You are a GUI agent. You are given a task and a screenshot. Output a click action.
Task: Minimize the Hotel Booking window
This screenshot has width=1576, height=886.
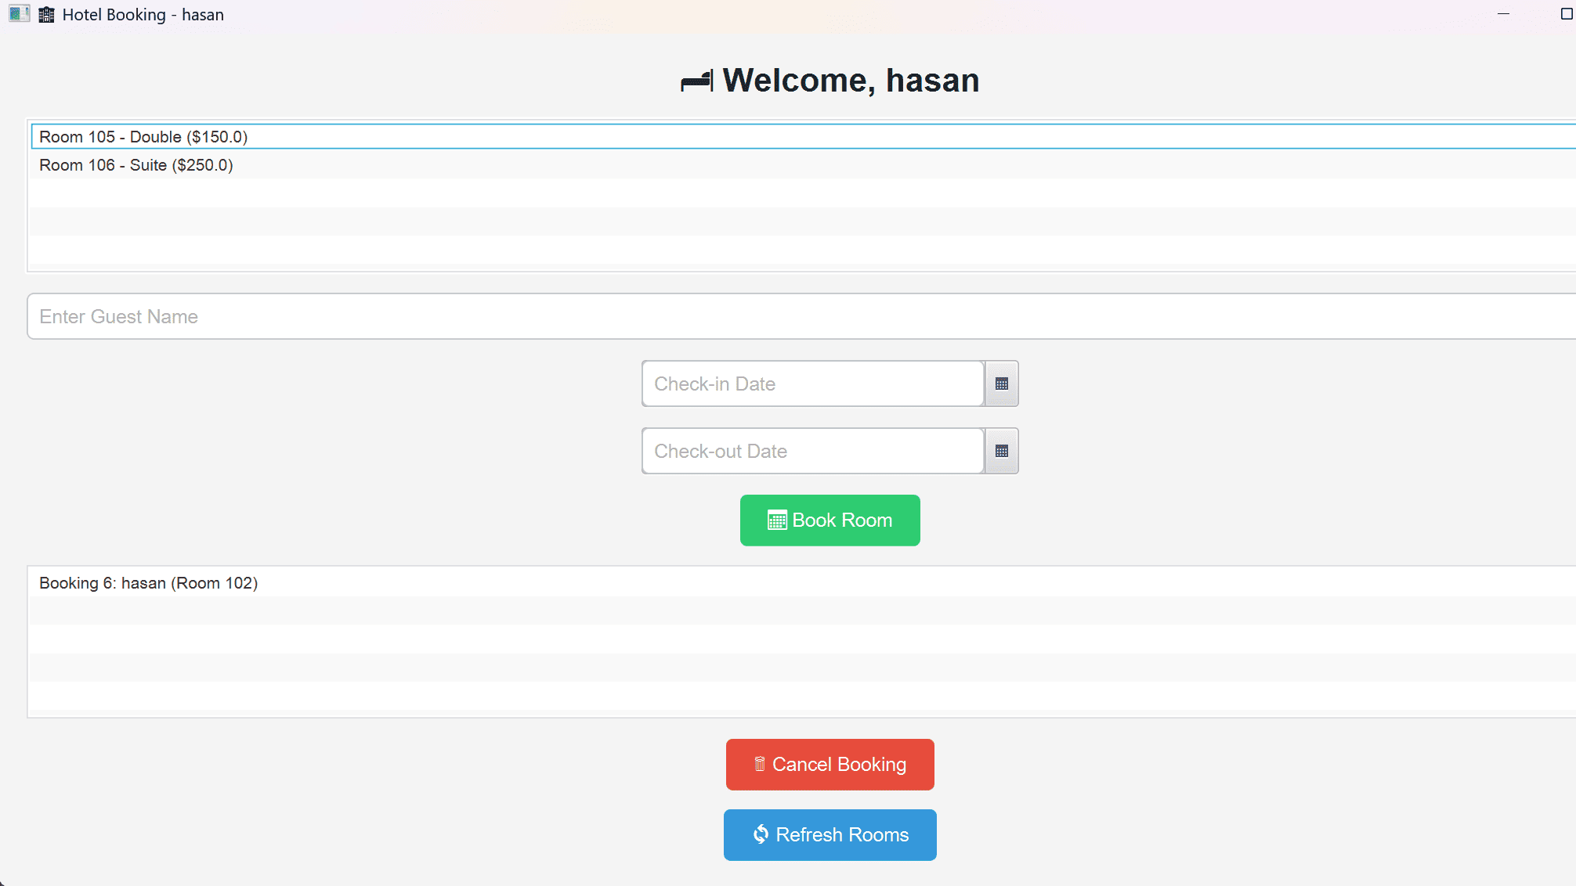[1503, 14]
